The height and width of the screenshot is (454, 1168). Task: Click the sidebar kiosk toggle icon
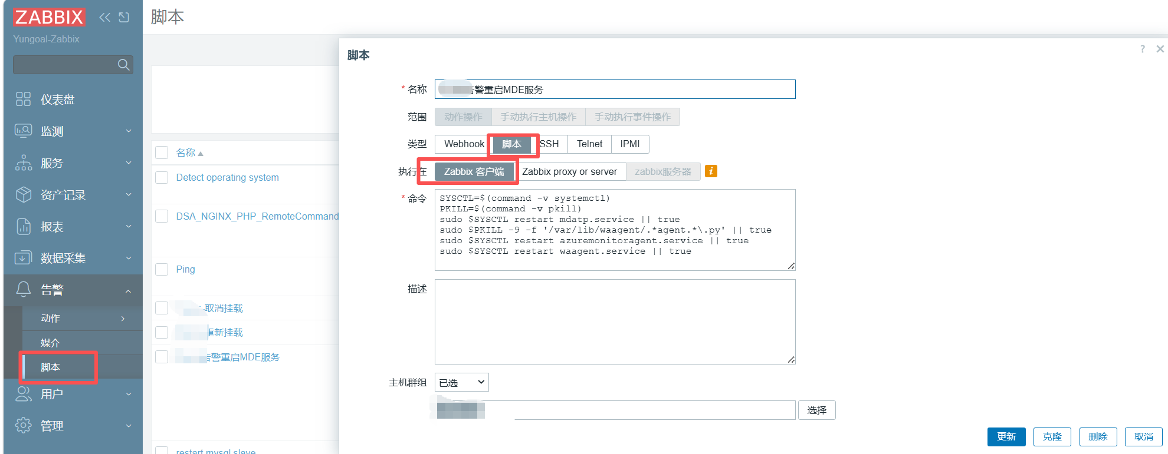click(x=124, y=17)
